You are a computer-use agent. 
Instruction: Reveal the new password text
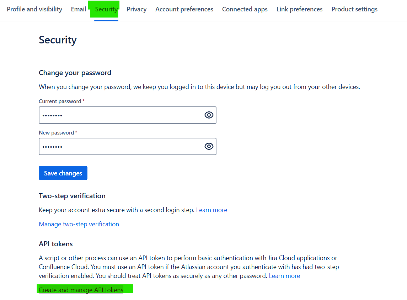click(209, 146)
